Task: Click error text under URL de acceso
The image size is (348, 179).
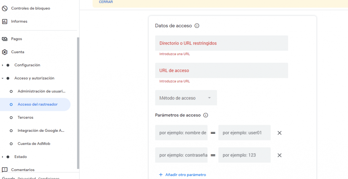Action: (175, 81)
